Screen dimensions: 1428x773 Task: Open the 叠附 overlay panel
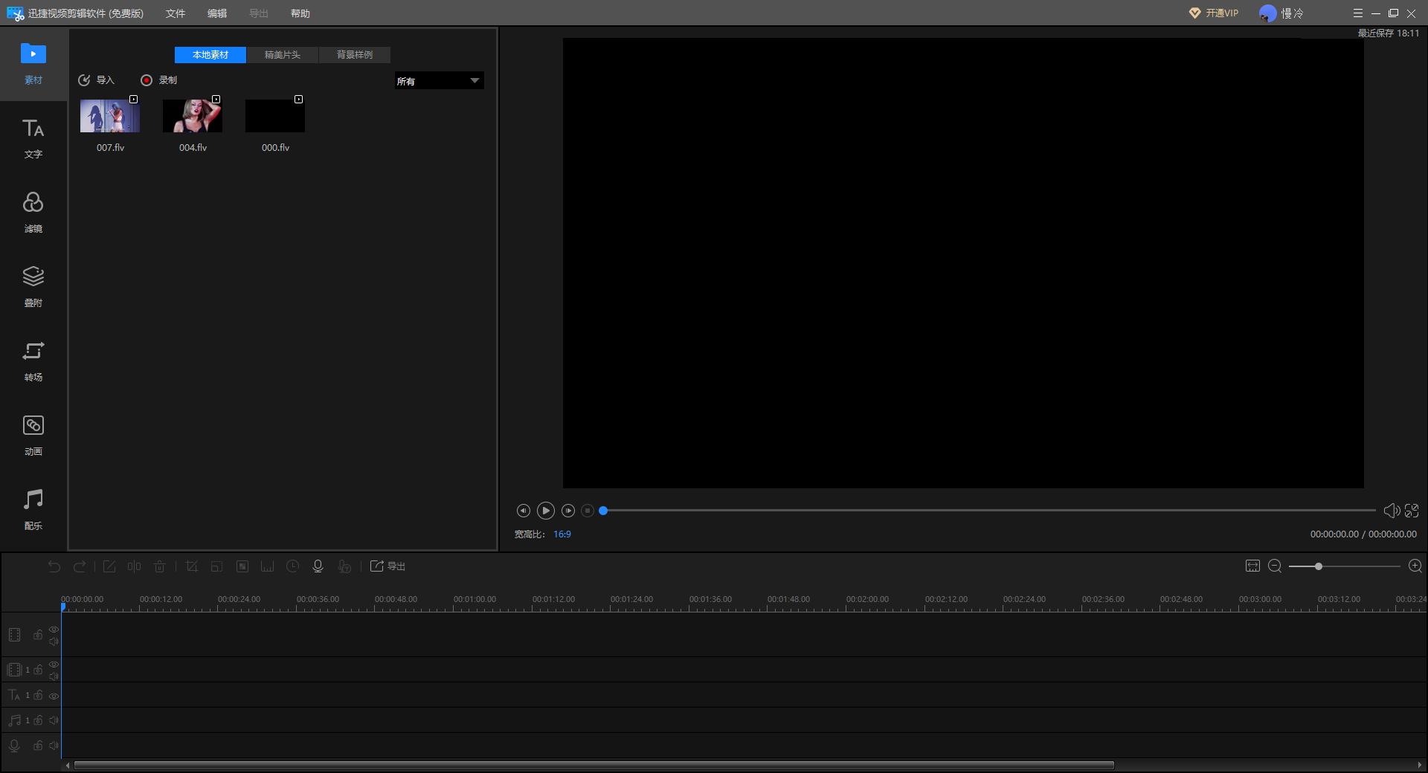click(33, 287)
